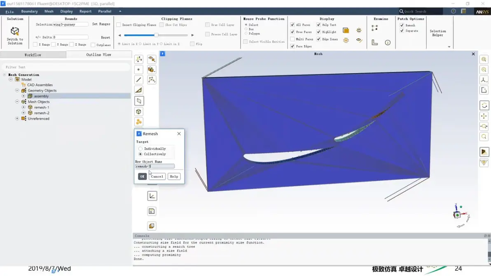
Task: Toggle the Free Faces checkbox
Action: 292,32
